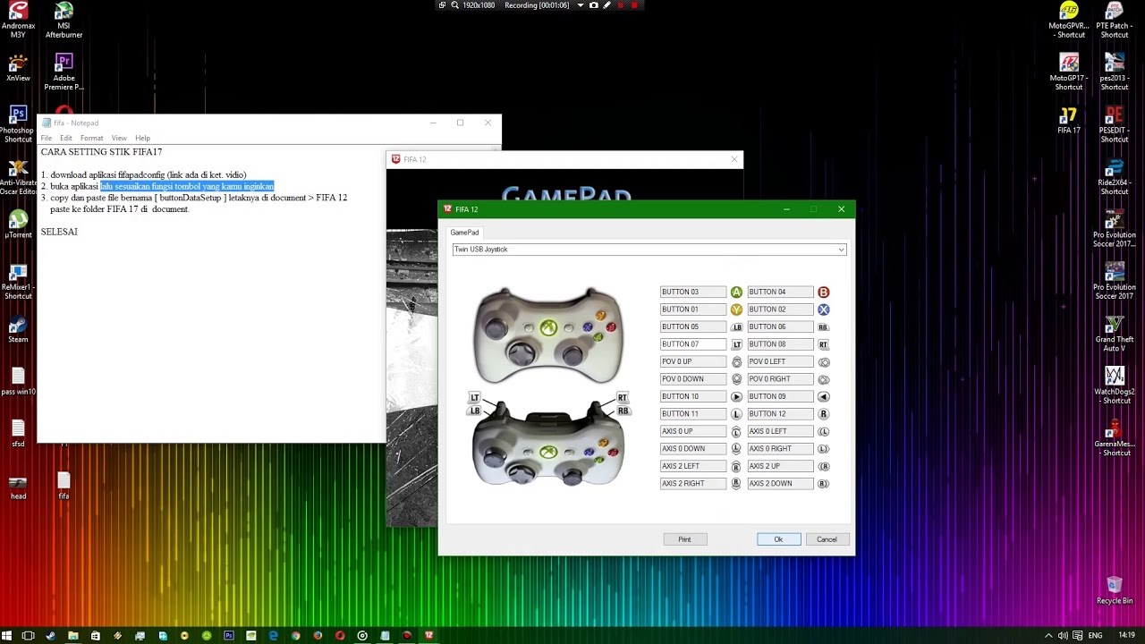The width and height of the screenshot is (1145, 644).
Task: Open Photoshop from the taskbar
Action: [x=229, y=636]
